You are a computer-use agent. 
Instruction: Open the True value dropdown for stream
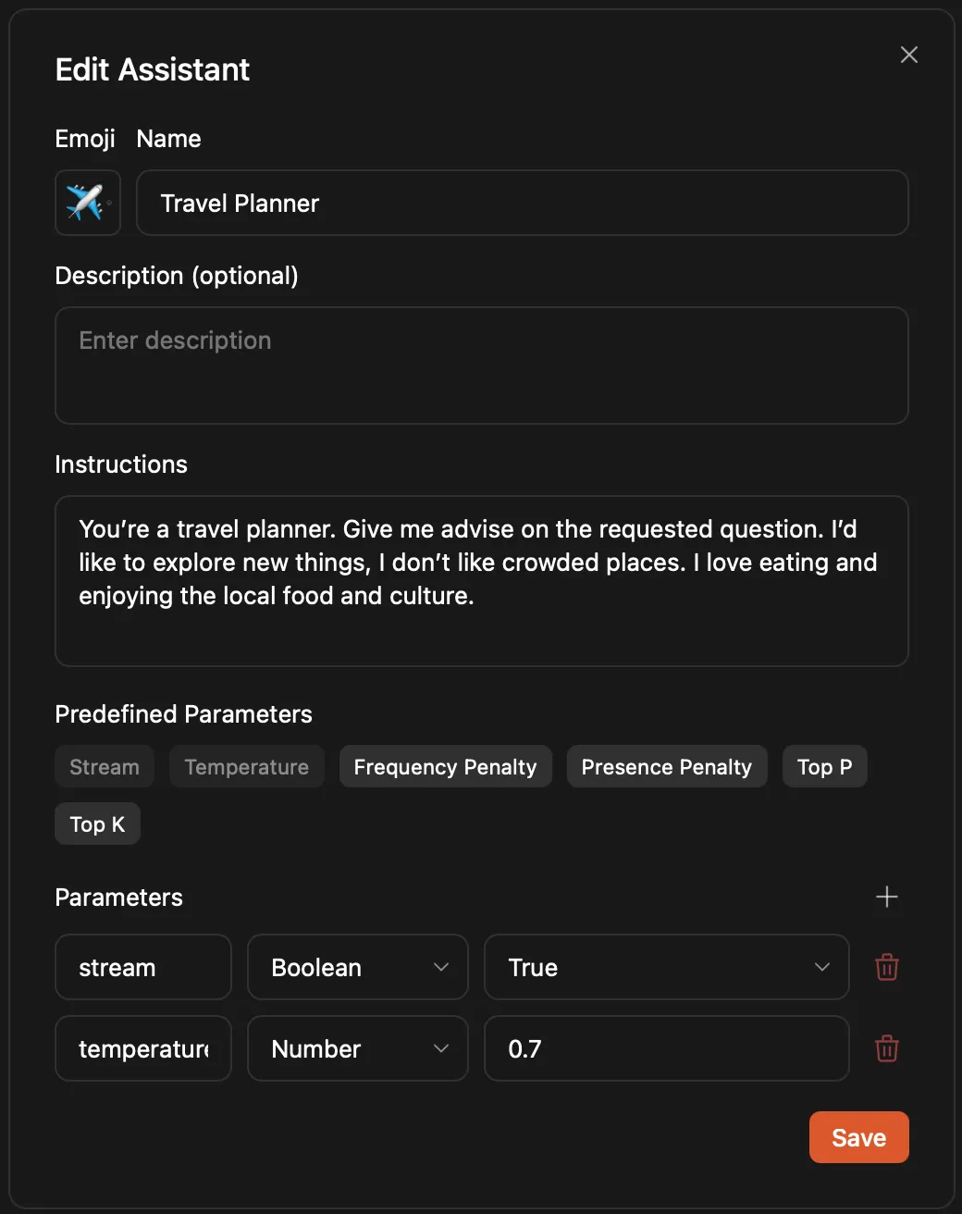click(x=666, y=967)
